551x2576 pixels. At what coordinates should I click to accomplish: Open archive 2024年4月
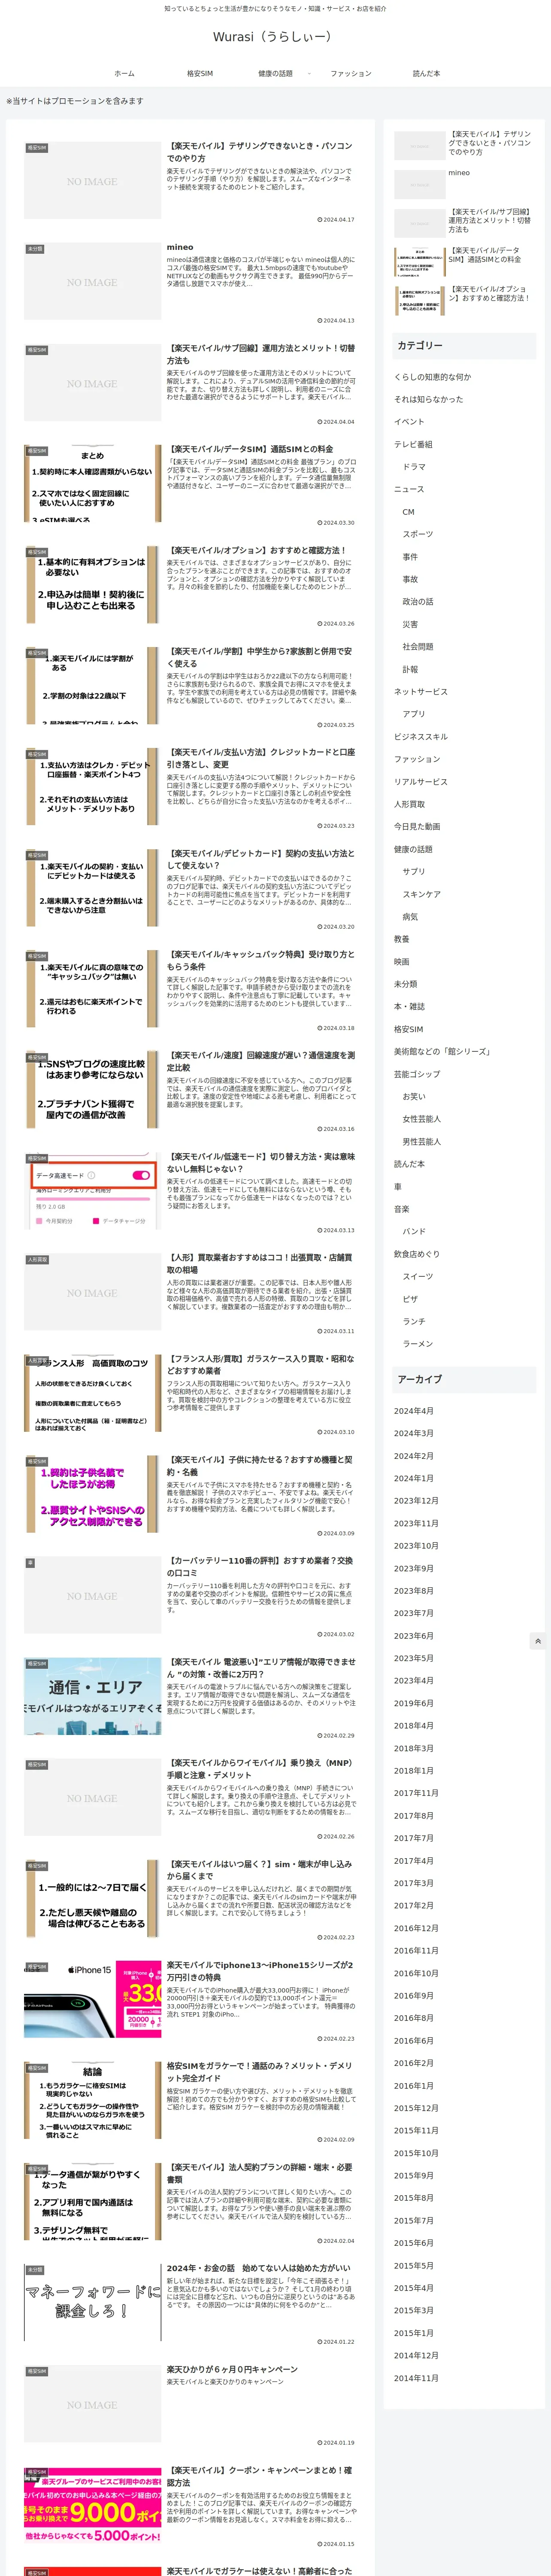tap(414, 1411)
